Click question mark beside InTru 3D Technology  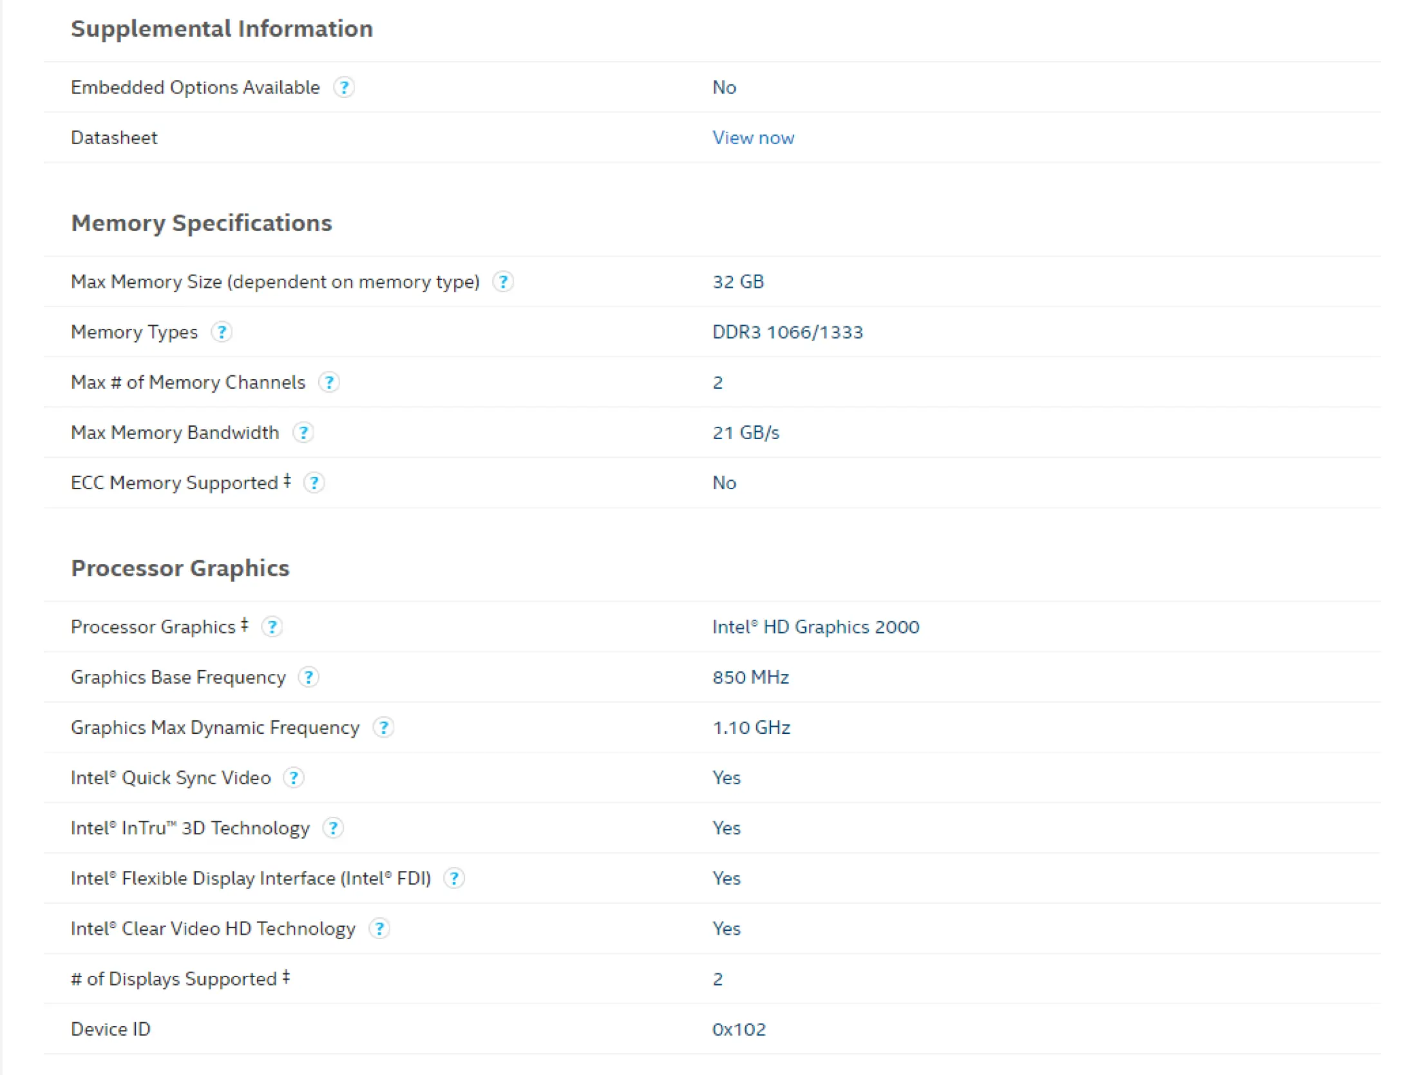point(333,828)
